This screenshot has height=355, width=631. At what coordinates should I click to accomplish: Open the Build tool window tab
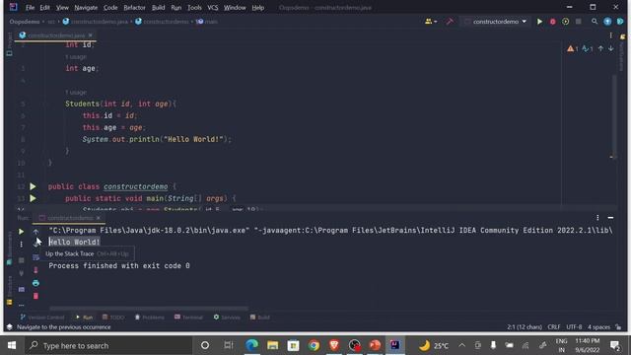click(x=259, y=318)
